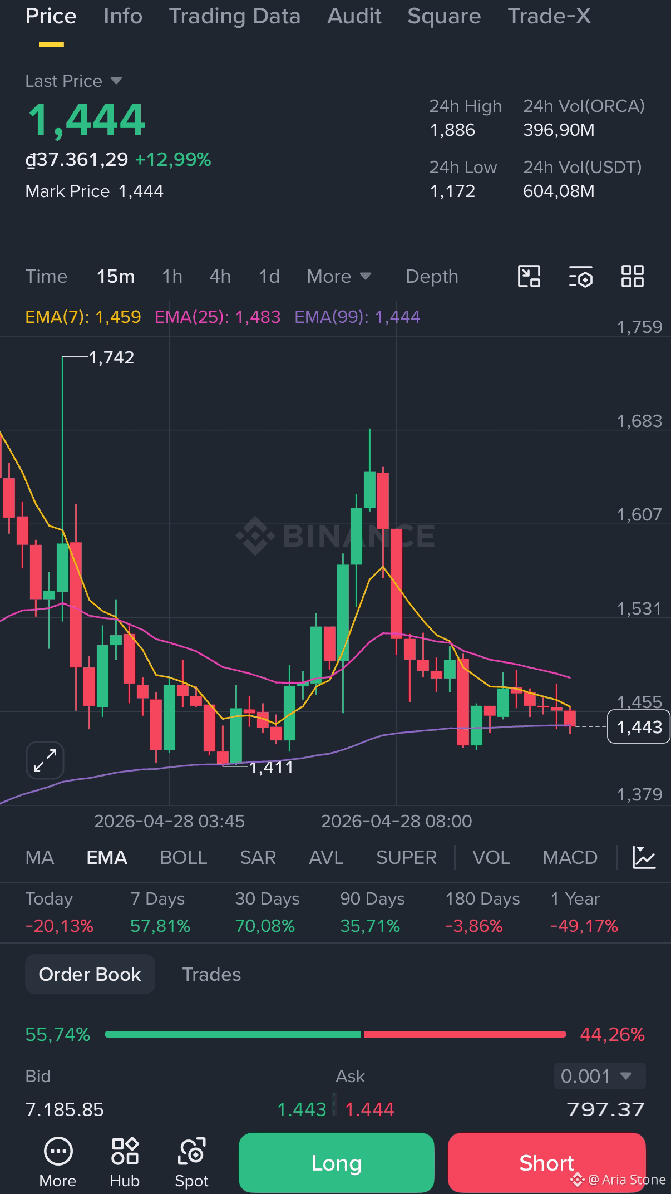The image size is (671, 1194).
Task: Tap bid quantity 7.185.85
Action: pyautogui.click(x=65, y=1109)
